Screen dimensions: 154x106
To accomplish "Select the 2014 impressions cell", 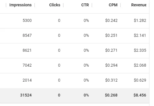I will (x=27, y=80).
